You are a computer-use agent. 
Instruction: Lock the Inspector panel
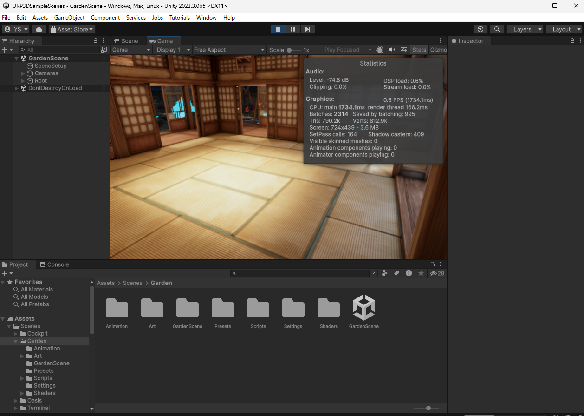572,41
